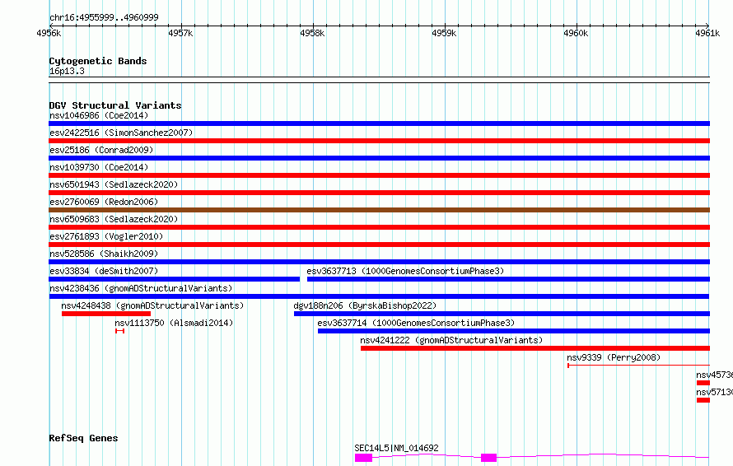Select nsv6509683 (Sedlazeck2020) label
The height and width of the screenshot is (466, 733).
point(114,219)
